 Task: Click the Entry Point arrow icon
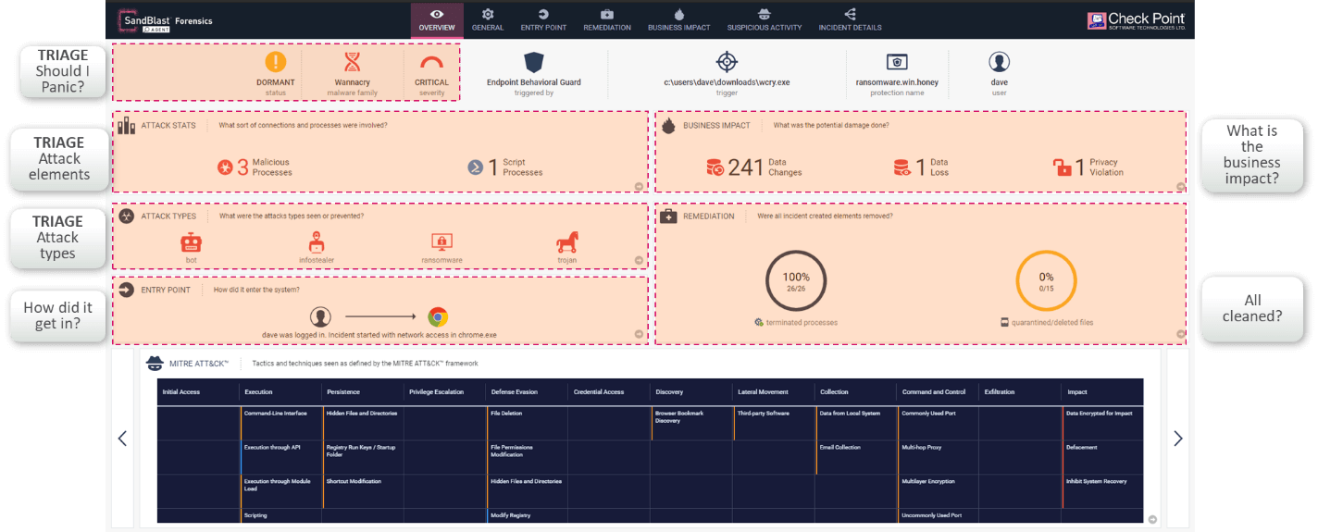coord(126,290)
